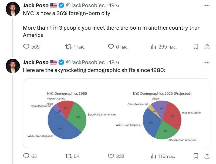Viewport: 216px width, 164px height.
Task: Click Jack Poso display name on second tweet
Action: tap(36, 62)
